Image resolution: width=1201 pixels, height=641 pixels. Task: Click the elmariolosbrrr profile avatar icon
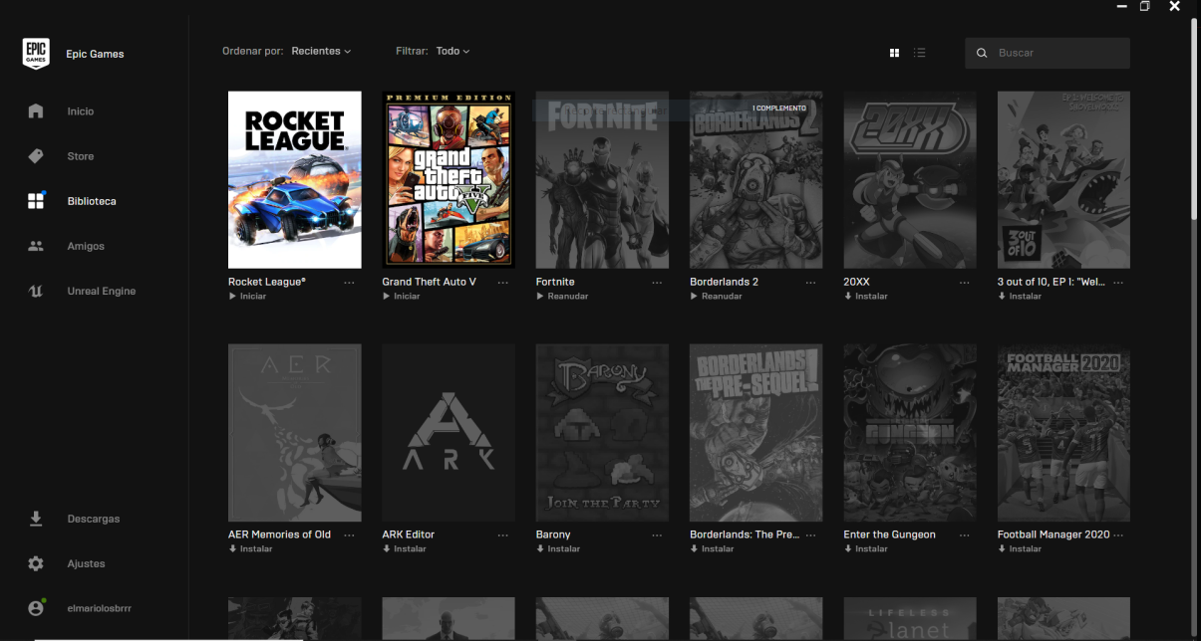coord(36,608)
